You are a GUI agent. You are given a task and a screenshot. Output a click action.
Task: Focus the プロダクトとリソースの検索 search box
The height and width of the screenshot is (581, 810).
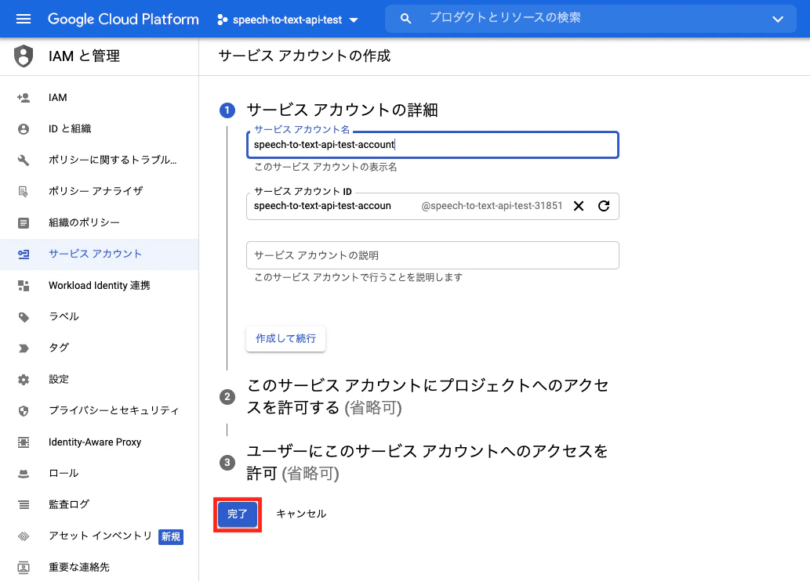click(590, 19)
